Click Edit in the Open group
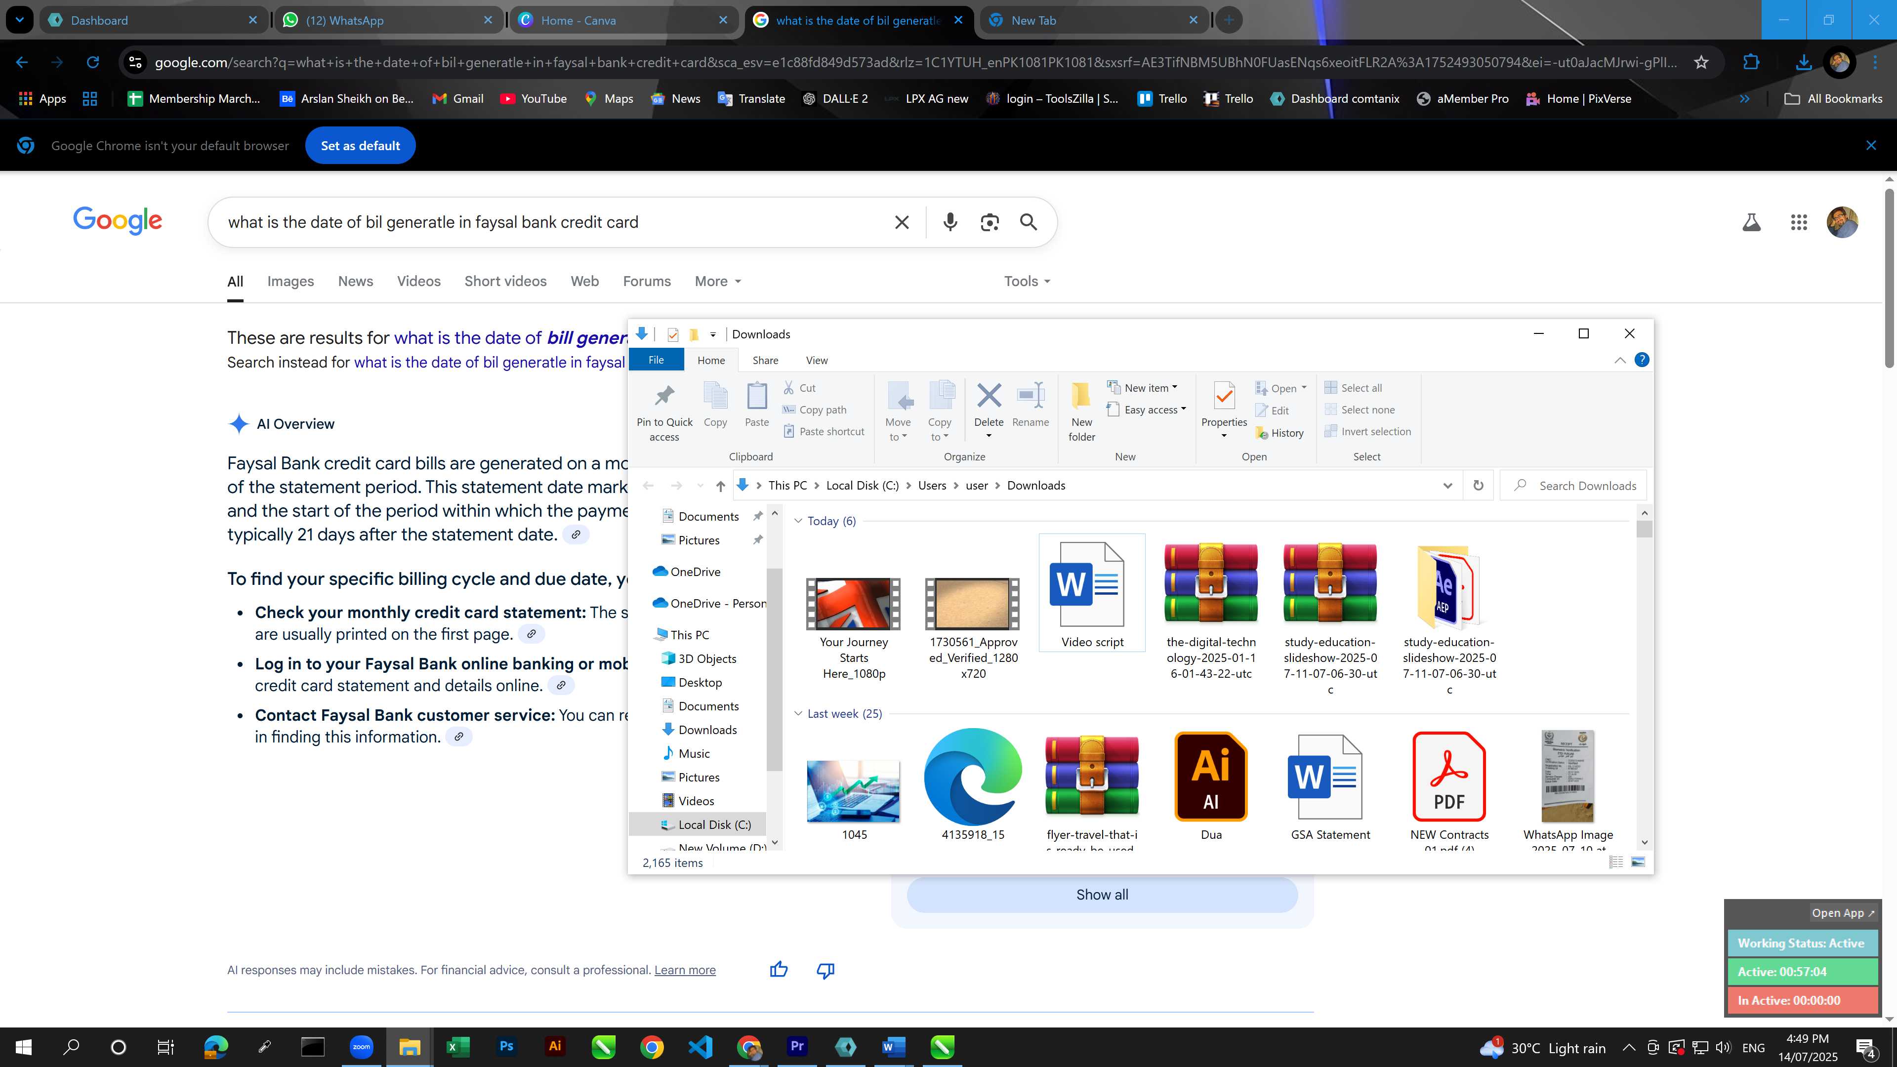Screen dimensions: 1897x1067 click(1272, 411)
